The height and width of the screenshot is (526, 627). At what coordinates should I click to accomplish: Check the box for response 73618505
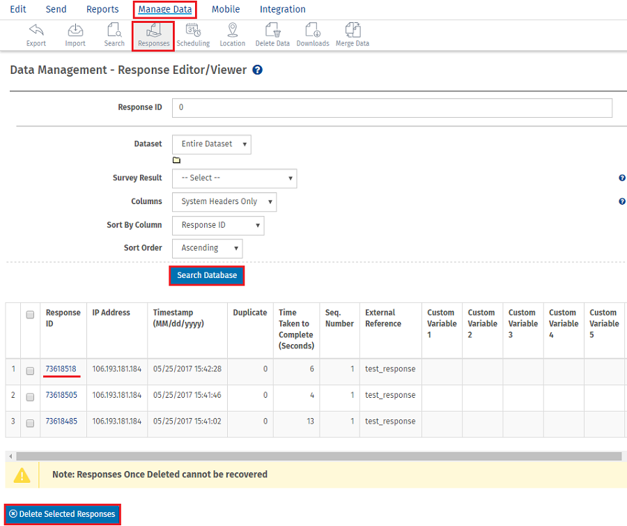point(30,397)
